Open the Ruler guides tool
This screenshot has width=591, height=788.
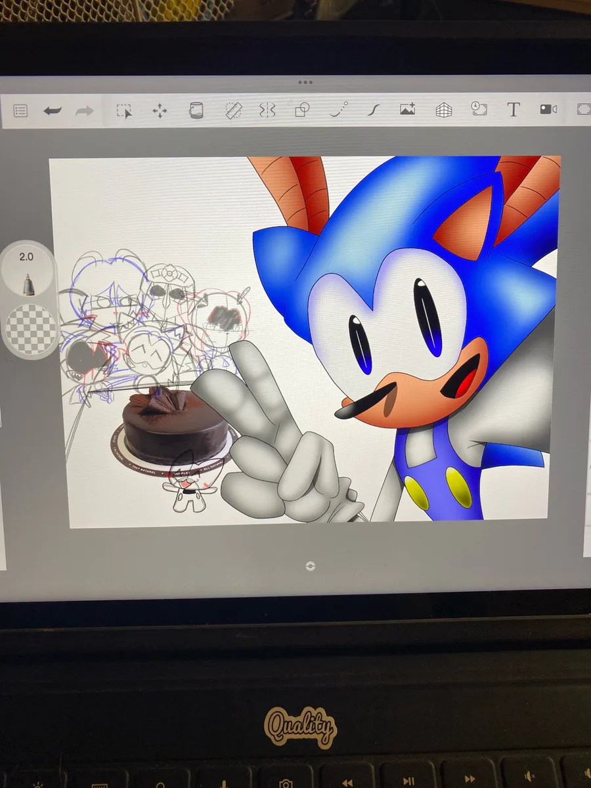pyautogui.click(x=233, y=110)
